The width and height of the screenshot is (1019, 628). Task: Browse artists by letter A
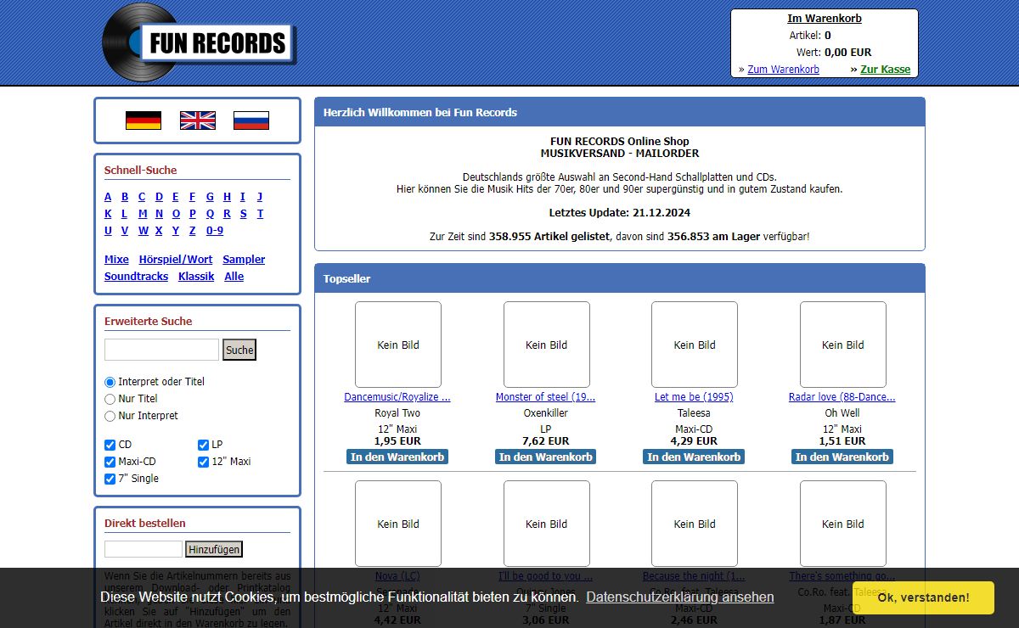coord(108,197)
